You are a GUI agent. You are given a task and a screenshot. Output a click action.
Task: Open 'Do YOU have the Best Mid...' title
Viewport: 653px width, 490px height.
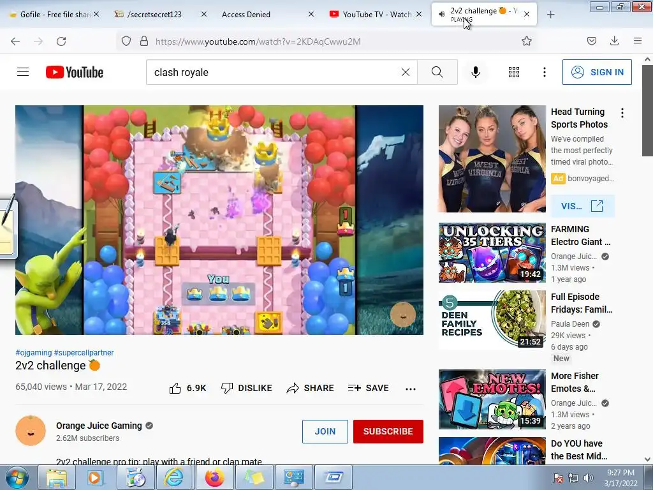(x=579, y=450)
